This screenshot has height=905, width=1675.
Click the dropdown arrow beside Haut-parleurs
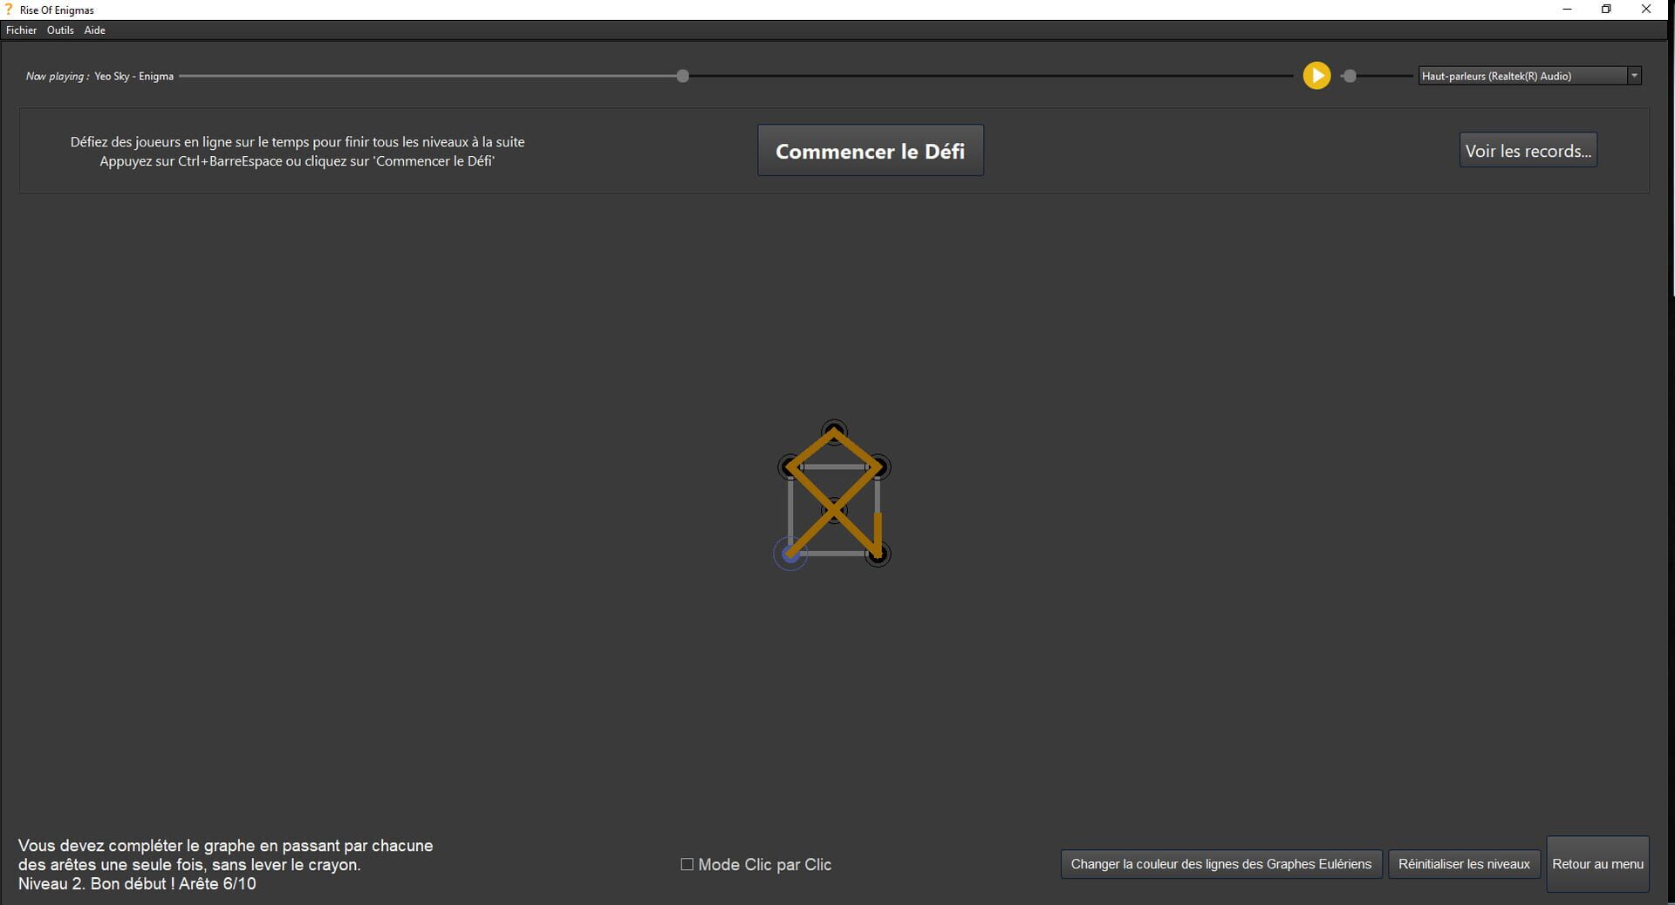point(1633,76)
